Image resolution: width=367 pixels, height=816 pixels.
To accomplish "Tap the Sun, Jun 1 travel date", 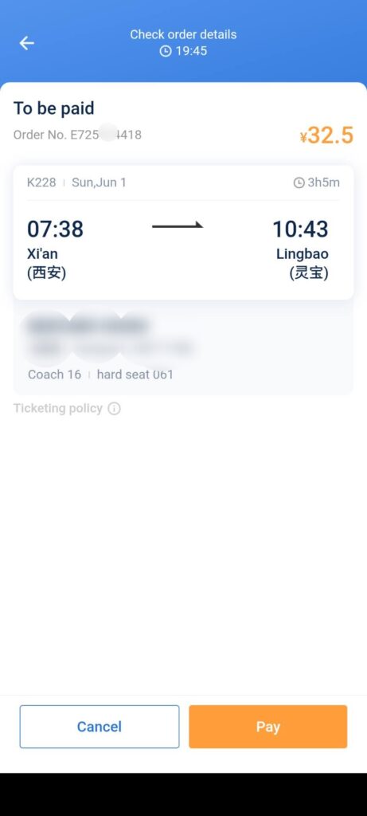I will coord(99,182).
